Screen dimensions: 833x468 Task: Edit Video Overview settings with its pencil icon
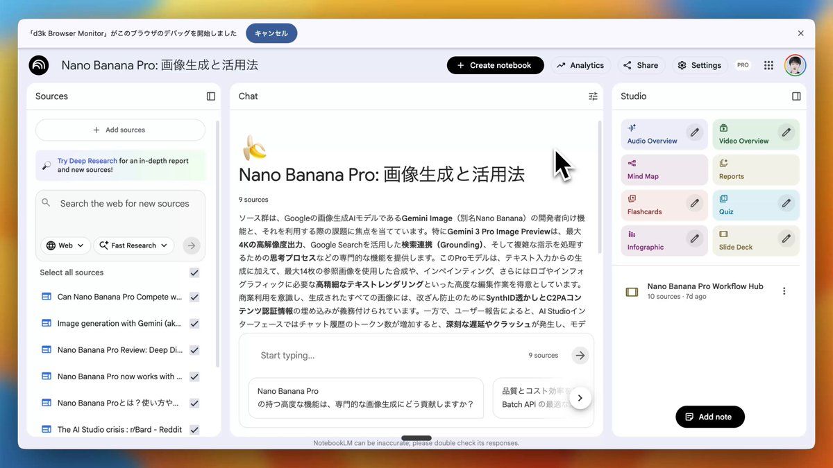click(786, 132)
